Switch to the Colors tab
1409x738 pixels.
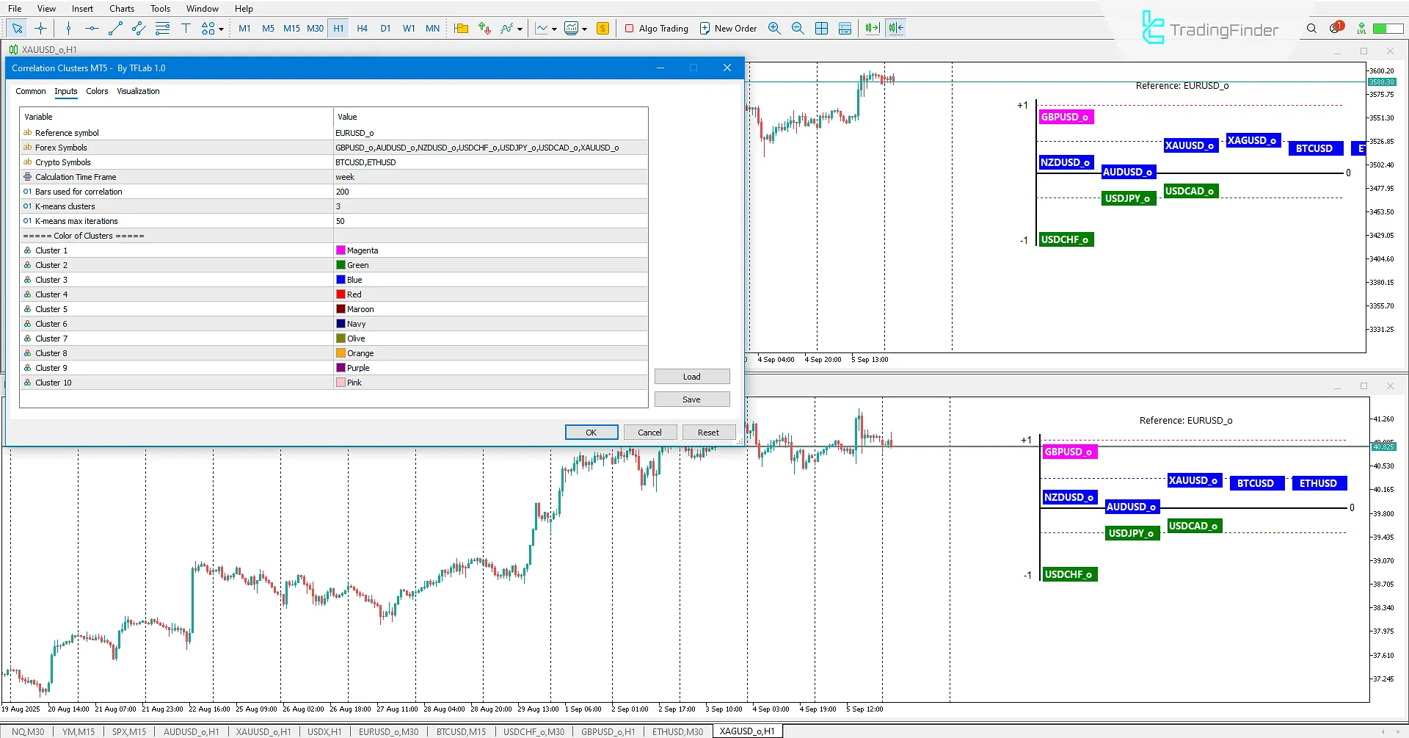point(97,92)
